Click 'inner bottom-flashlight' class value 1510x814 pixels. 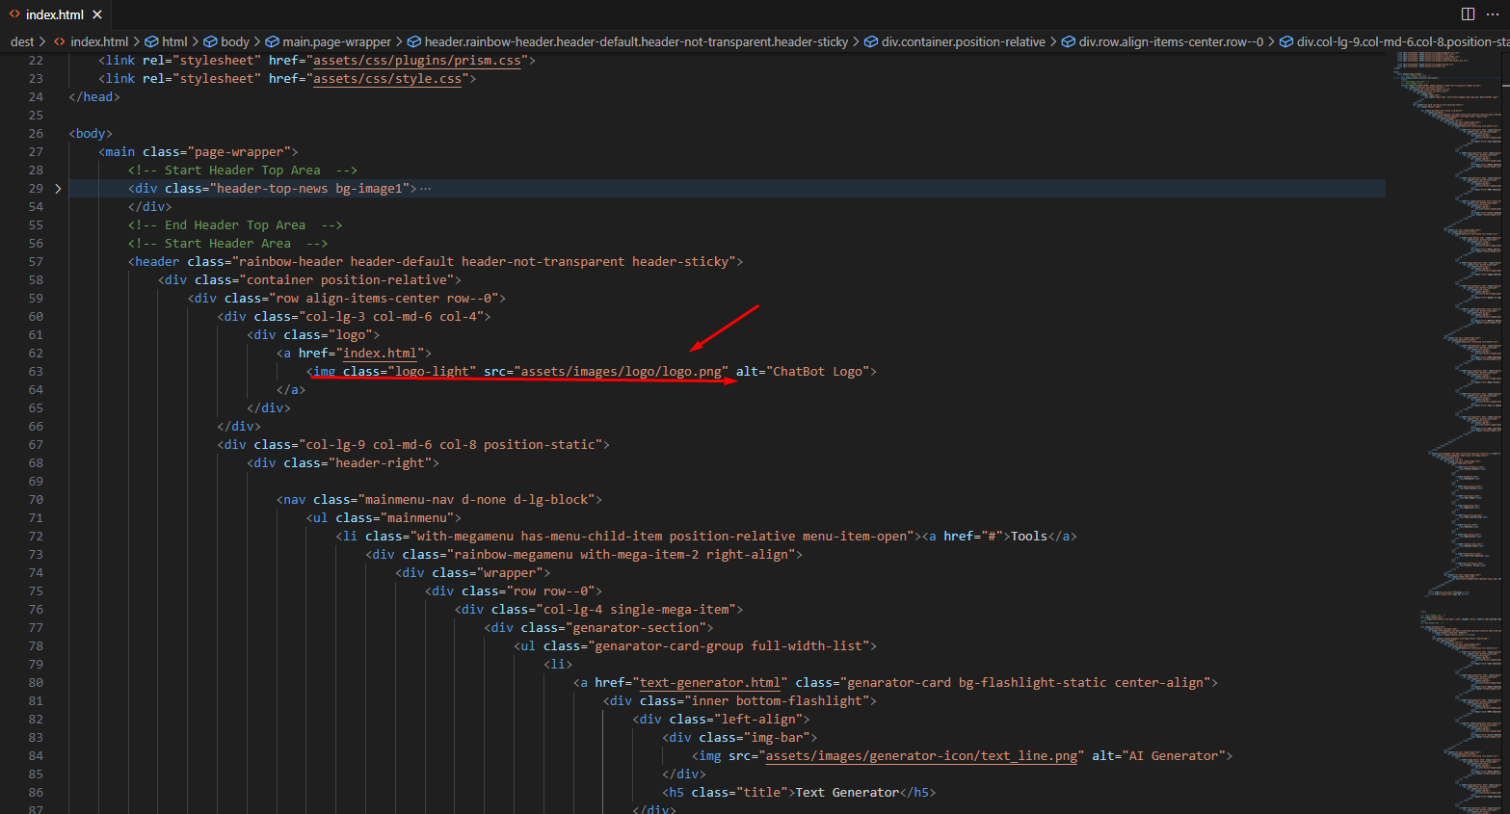click(777, 701)
